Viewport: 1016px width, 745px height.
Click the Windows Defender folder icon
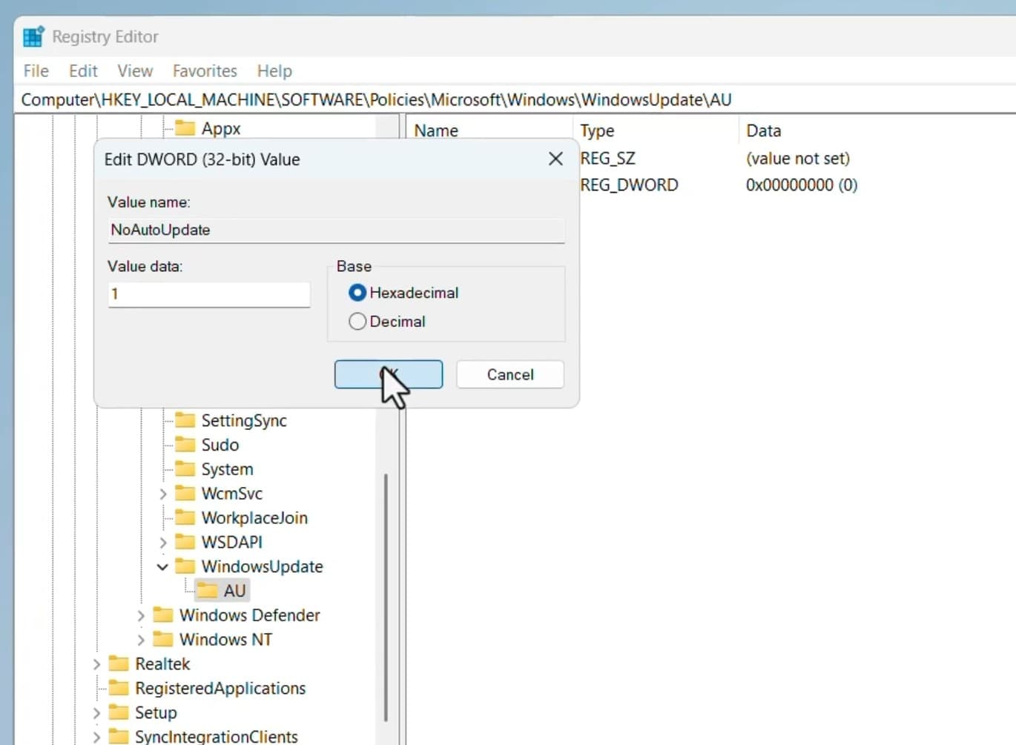click(162, 615)
